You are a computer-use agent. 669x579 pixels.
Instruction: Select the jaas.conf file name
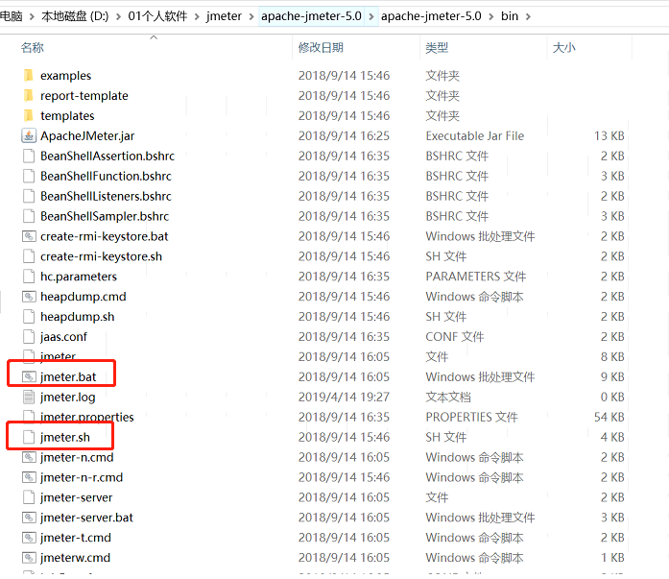63,337
